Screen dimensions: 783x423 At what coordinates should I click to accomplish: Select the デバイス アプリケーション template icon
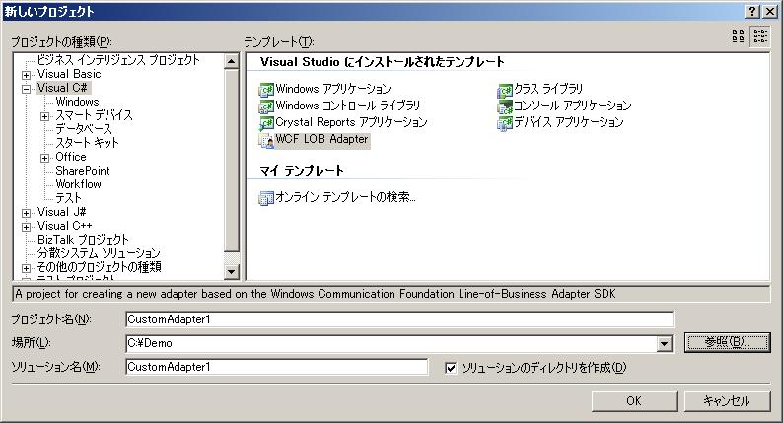pyautogui.click(x=505, y=123)
